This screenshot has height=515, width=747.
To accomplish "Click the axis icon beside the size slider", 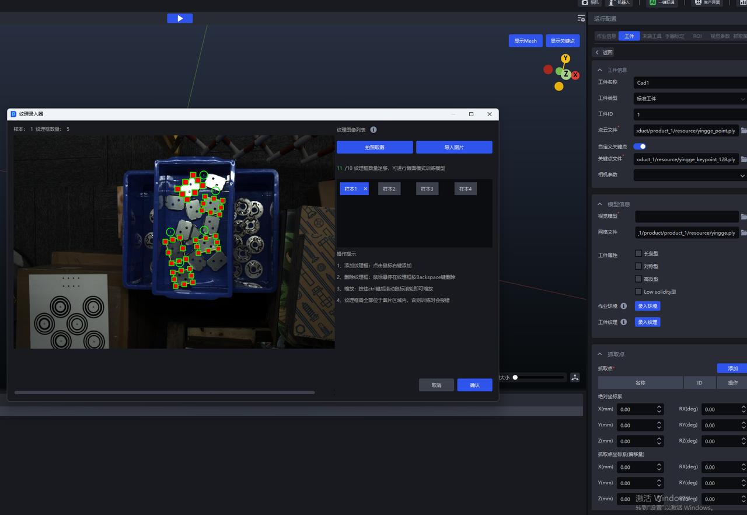I will pyautogui.click(x=575, y=378).
